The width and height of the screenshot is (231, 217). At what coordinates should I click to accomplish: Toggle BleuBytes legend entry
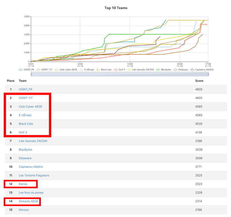coord(163,70)
